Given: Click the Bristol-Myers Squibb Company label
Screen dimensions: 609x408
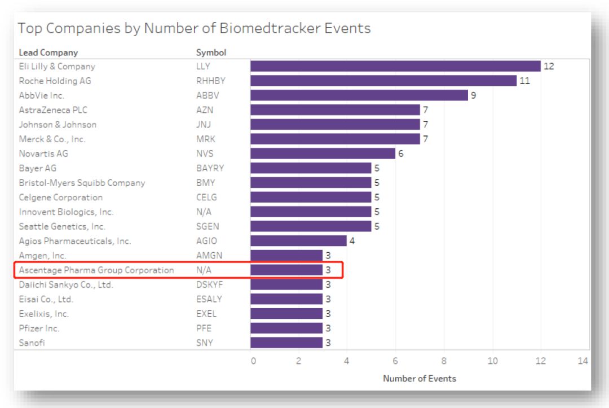Looking at the screenshot, I should coord(82,183).
